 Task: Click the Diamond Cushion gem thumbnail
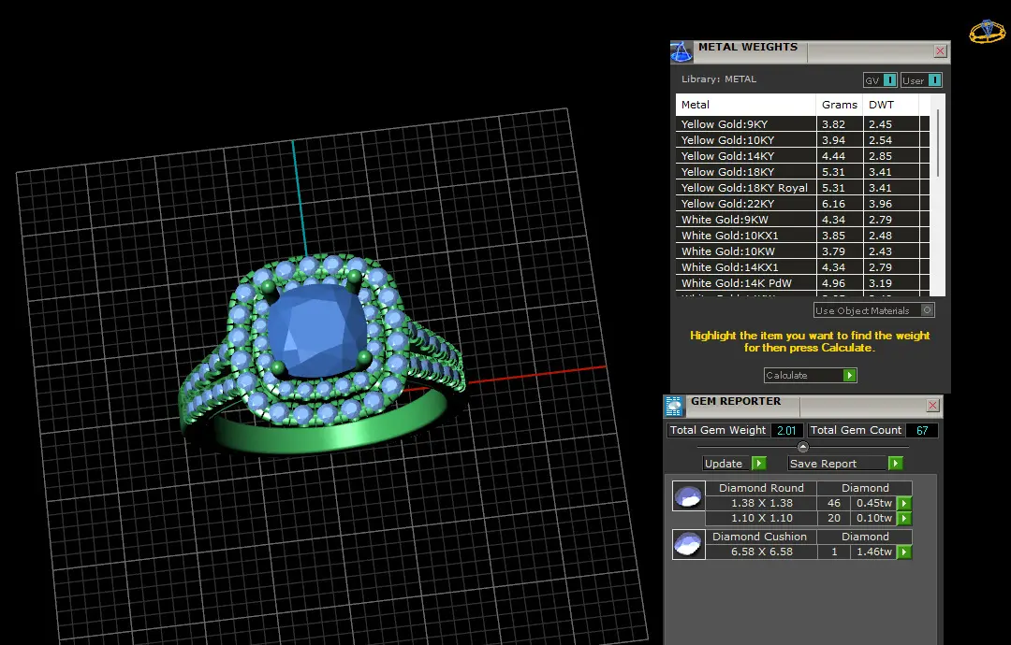click(x=688, y=545)
